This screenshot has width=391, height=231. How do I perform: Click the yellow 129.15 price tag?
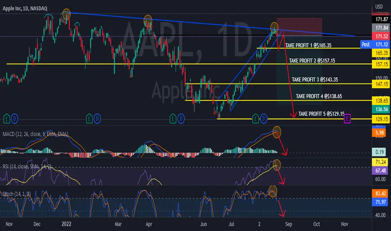pos(381,119)
